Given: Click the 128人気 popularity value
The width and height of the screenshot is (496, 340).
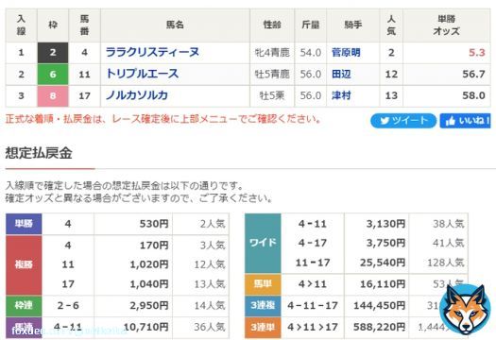Looking at the screenshot, I should pos(446,263).
